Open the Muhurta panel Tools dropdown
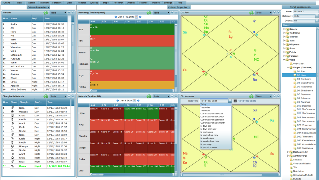Viewport: 319px width, 180px height. pos(58,13)
